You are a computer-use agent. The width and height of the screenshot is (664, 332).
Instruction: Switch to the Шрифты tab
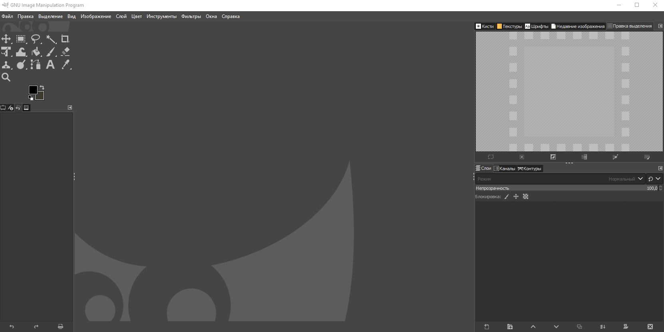point(537,26)
